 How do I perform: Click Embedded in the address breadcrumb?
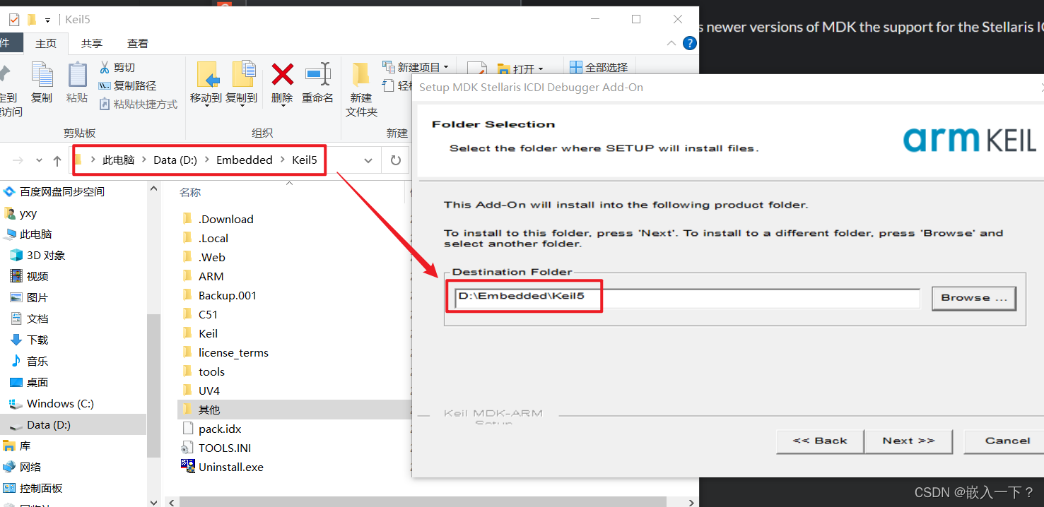coord(245,160)
